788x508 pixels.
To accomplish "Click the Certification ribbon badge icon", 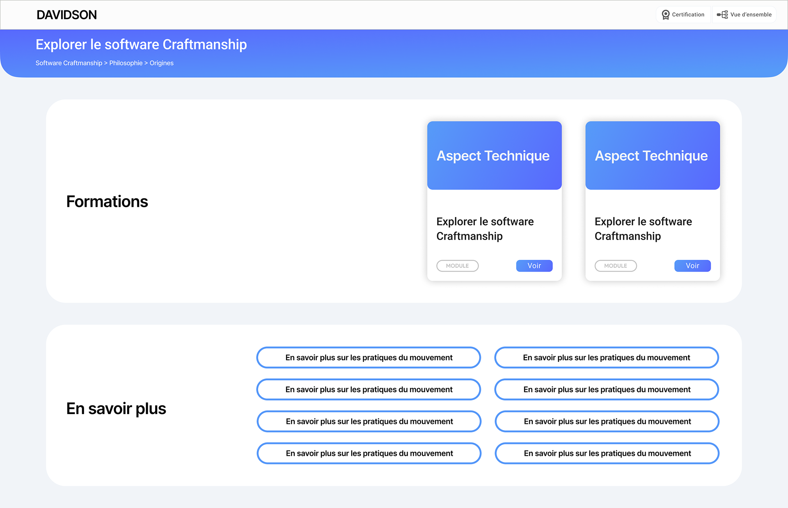I will pyautogui.click(x=665, y=15).
